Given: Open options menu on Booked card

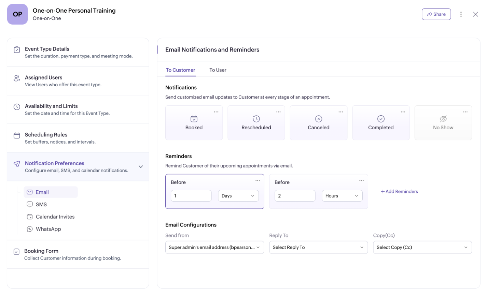Looking at the screenshot, I should pyautogui.click(x=216, y=112).
